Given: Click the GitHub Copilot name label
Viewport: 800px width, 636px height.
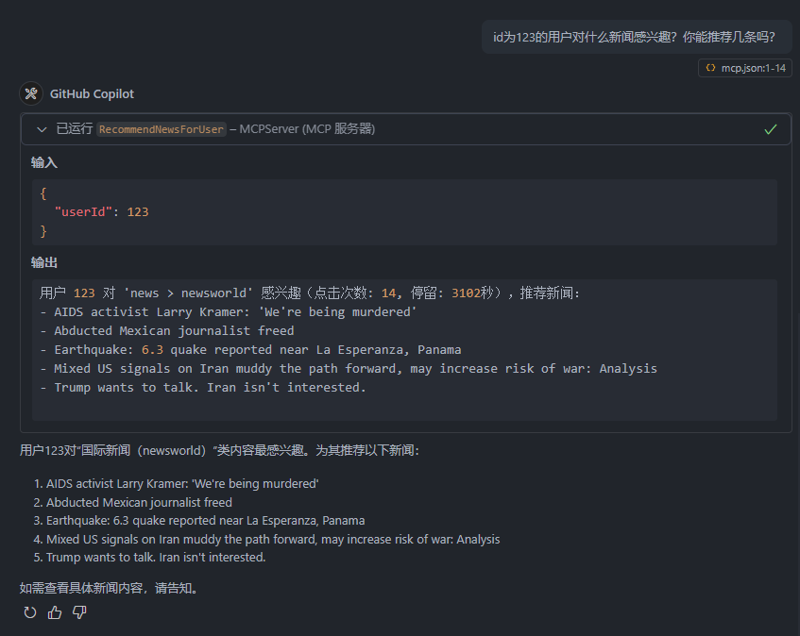Looking at the screenshot, I should coord(92,93).
